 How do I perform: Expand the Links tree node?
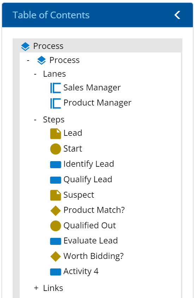[x=36, y=288]
